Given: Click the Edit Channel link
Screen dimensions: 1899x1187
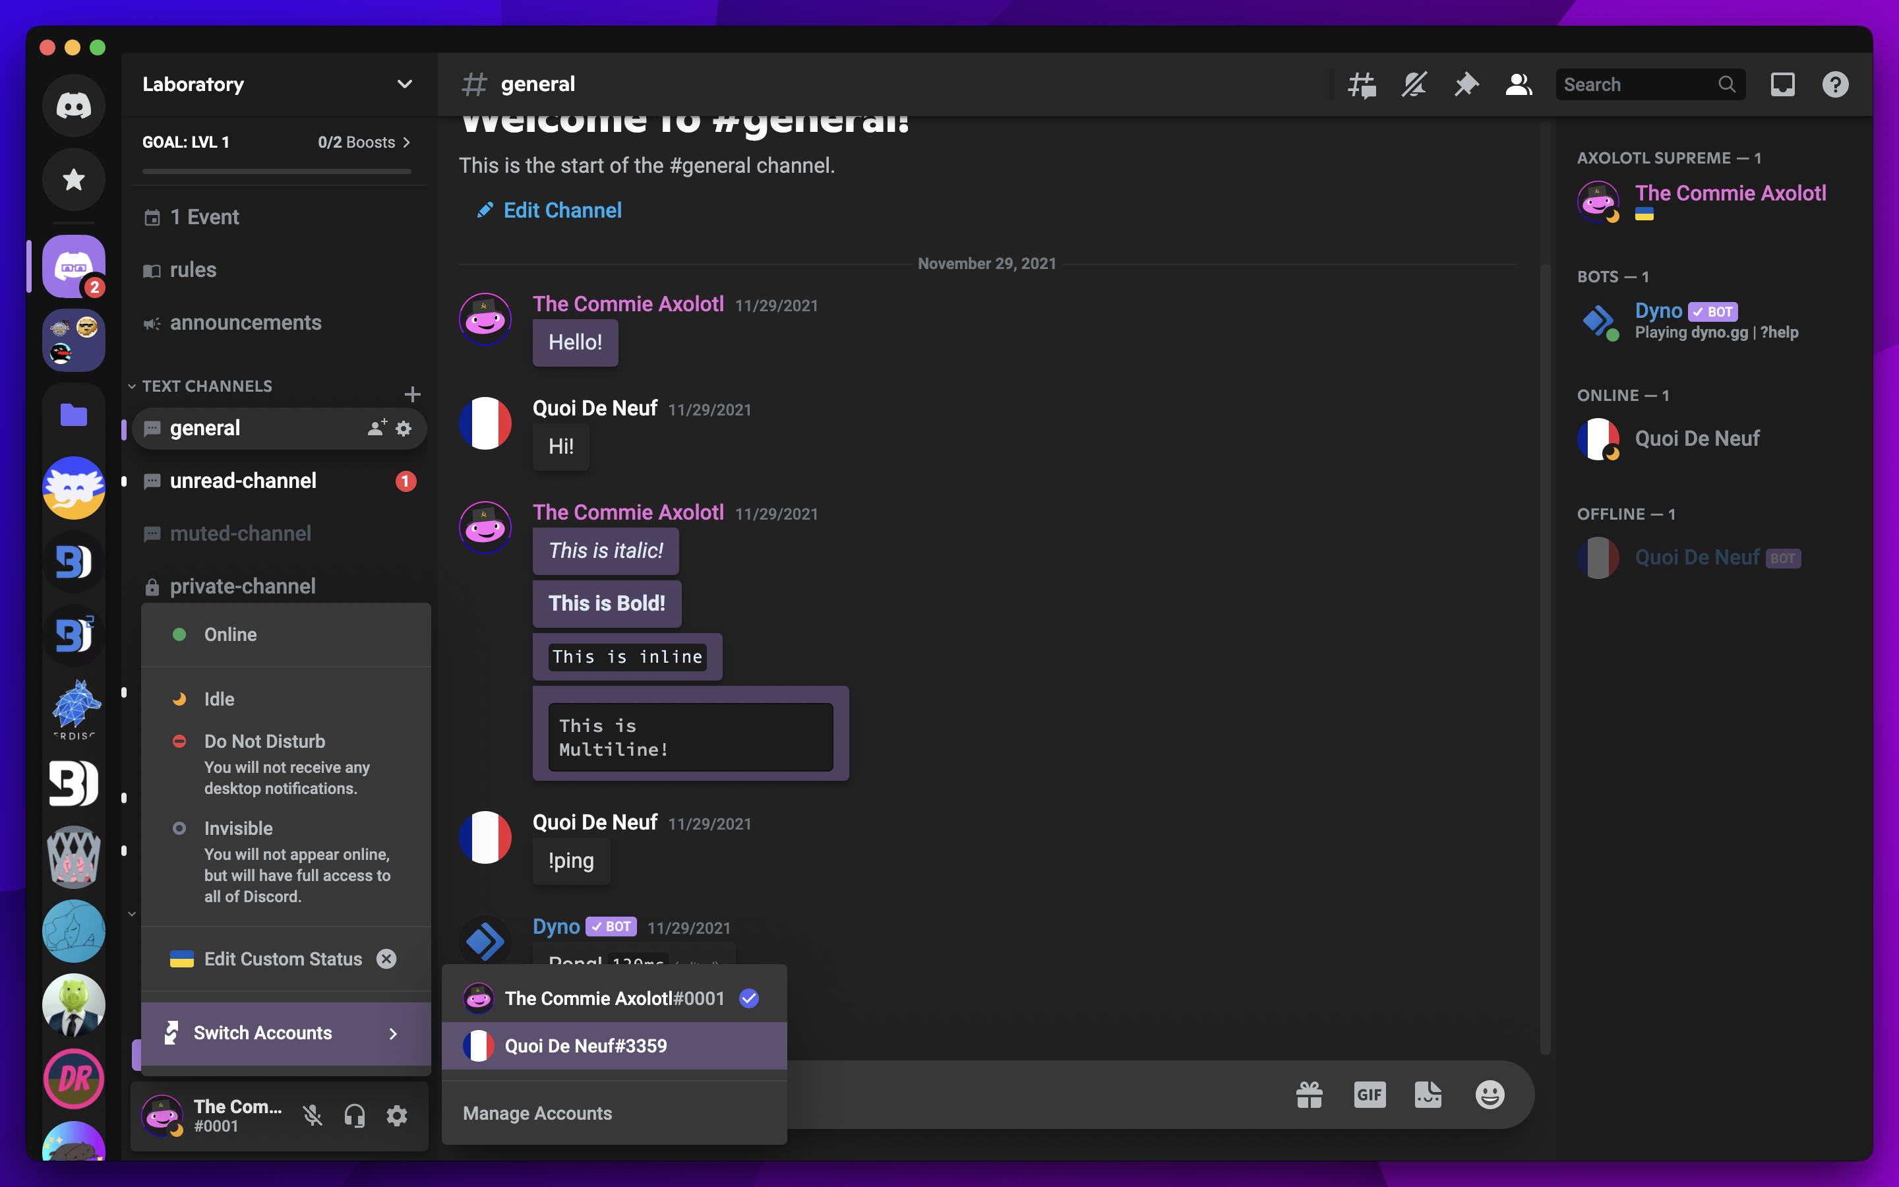Looking at the screenshot, I should 562,210.
